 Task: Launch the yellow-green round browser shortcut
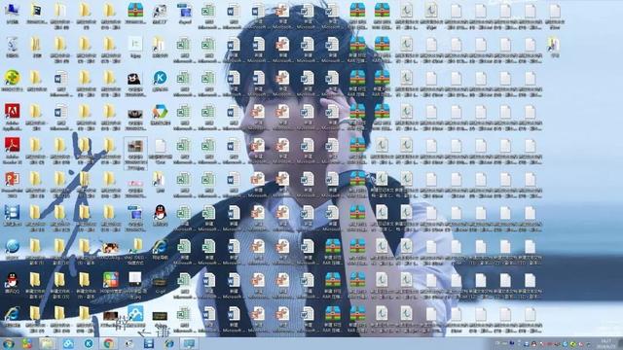(x=13, y=80)
